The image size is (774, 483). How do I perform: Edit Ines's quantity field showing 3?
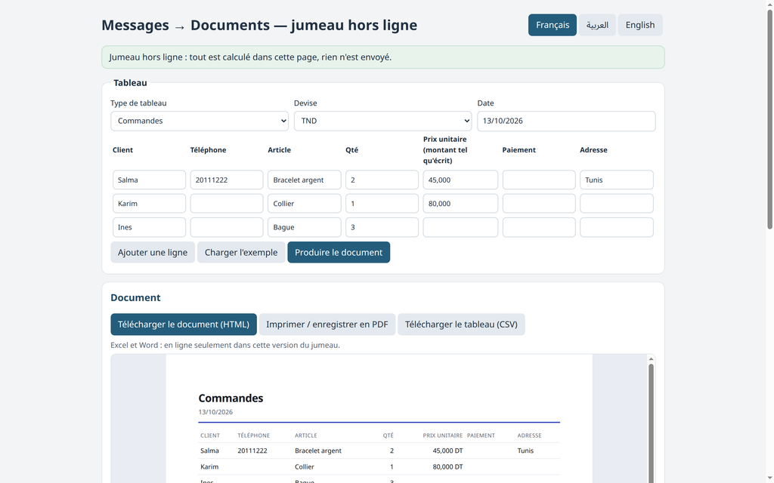(x=382, y=227)
